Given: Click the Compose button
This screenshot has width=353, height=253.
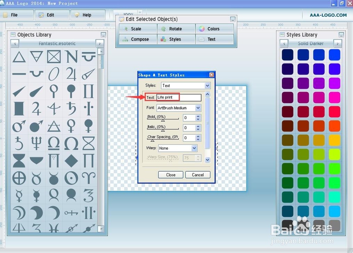Looking at the screenshot, I should [x=138, y=39].
